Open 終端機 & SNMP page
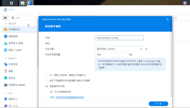This screenshot has height=108, width=190. coord(20,85)
